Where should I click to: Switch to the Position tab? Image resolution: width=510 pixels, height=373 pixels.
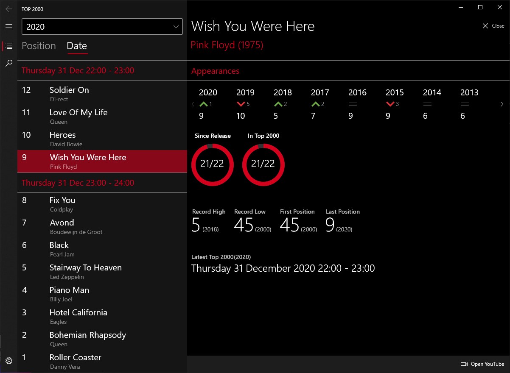39,46
